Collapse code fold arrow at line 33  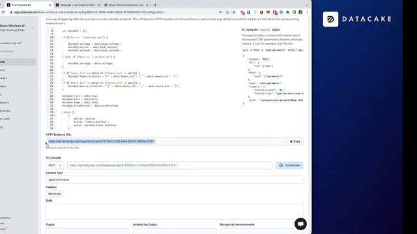coord(55,112)
